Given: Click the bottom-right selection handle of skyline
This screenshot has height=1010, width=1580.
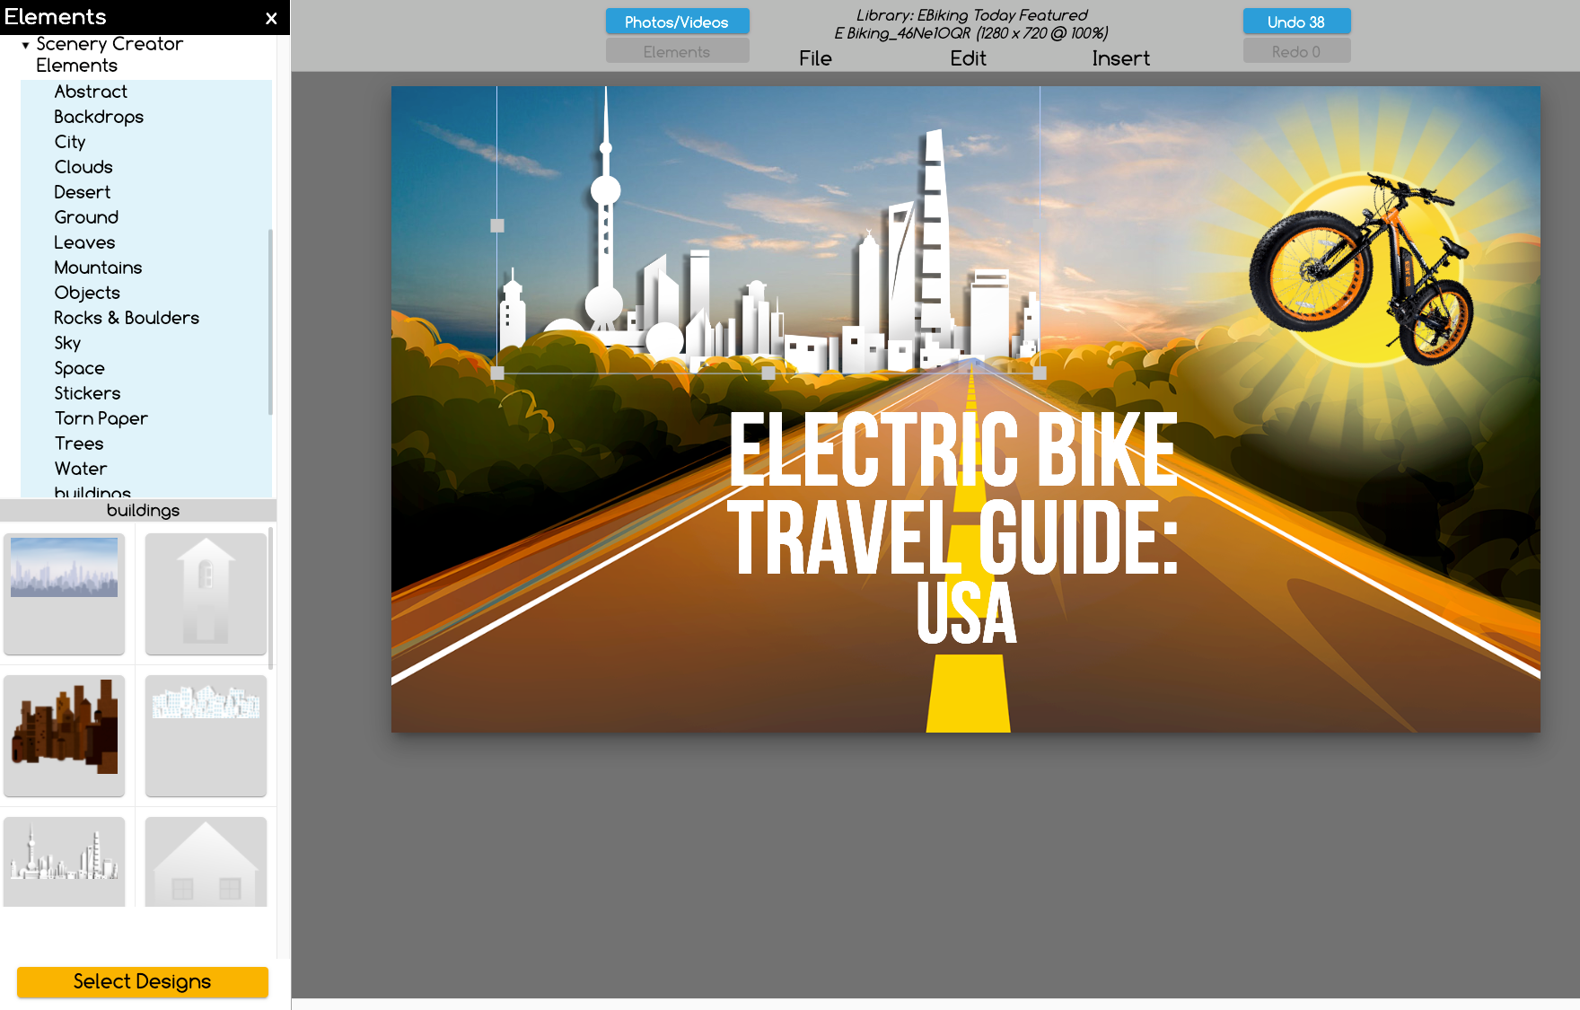Looking at the screenshot, I should (1040, 373).
